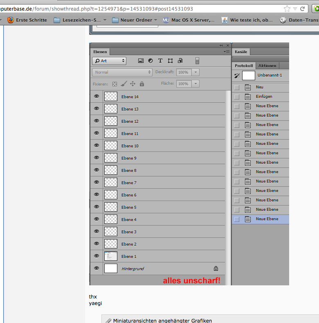This screenshot has width=319, height=323.
Task: Click the document icon next to Einfügen
Action: 248,97
